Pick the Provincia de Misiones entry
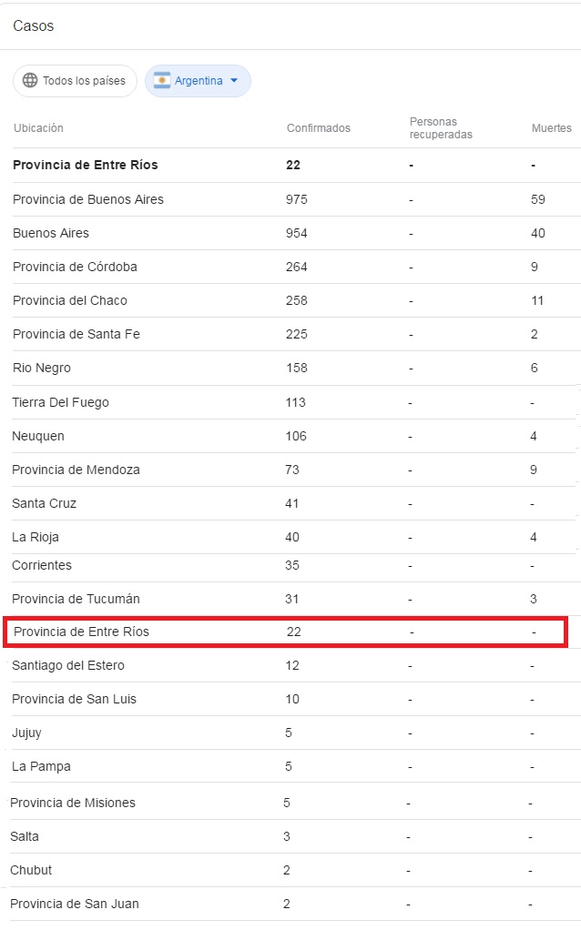Viewport: 581px width, 930px height. click(73, 803)
